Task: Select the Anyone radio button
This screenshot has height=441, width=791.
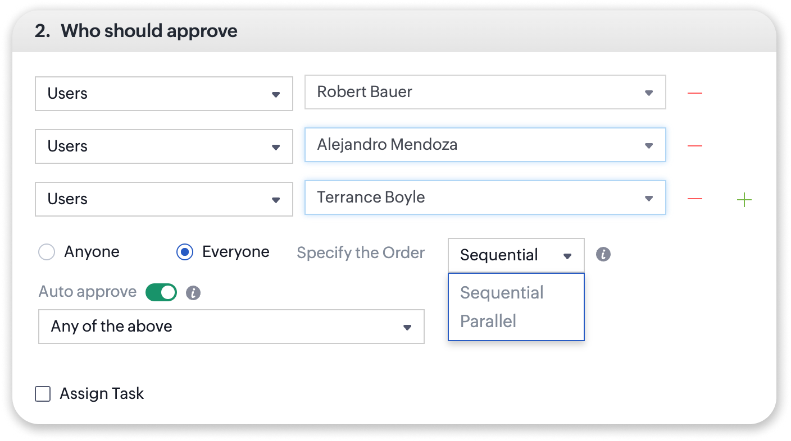Action: coord(47,252)
